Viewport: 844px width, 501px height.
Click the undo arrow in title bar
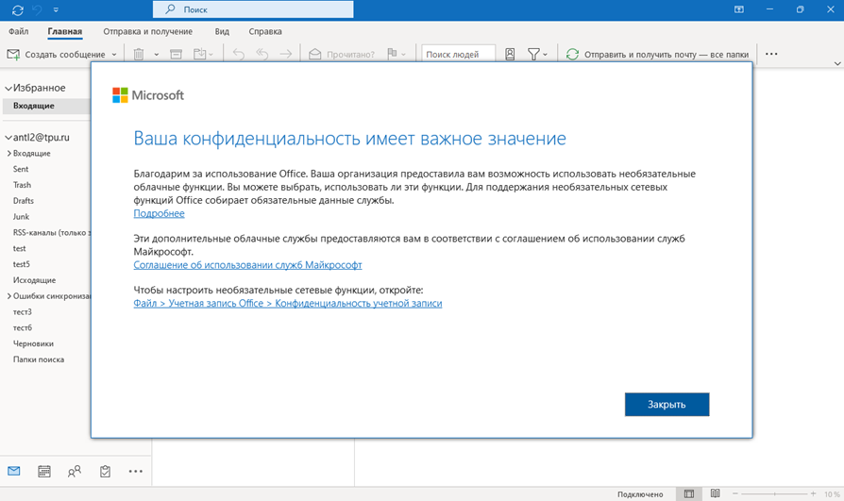pos(37,9)
